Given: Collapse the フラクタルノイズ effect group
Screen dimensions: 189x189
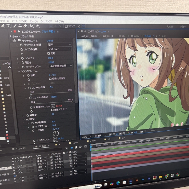Looking at the screenshot, I should click(x=12, y=41).
